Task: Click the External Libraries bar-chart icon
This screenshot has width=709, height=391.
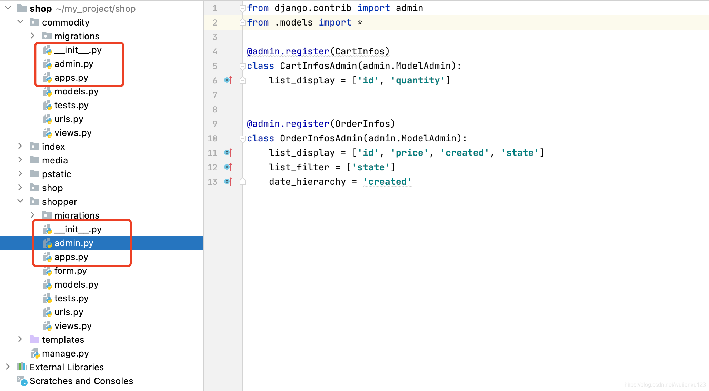Action: tap(22, 367)
